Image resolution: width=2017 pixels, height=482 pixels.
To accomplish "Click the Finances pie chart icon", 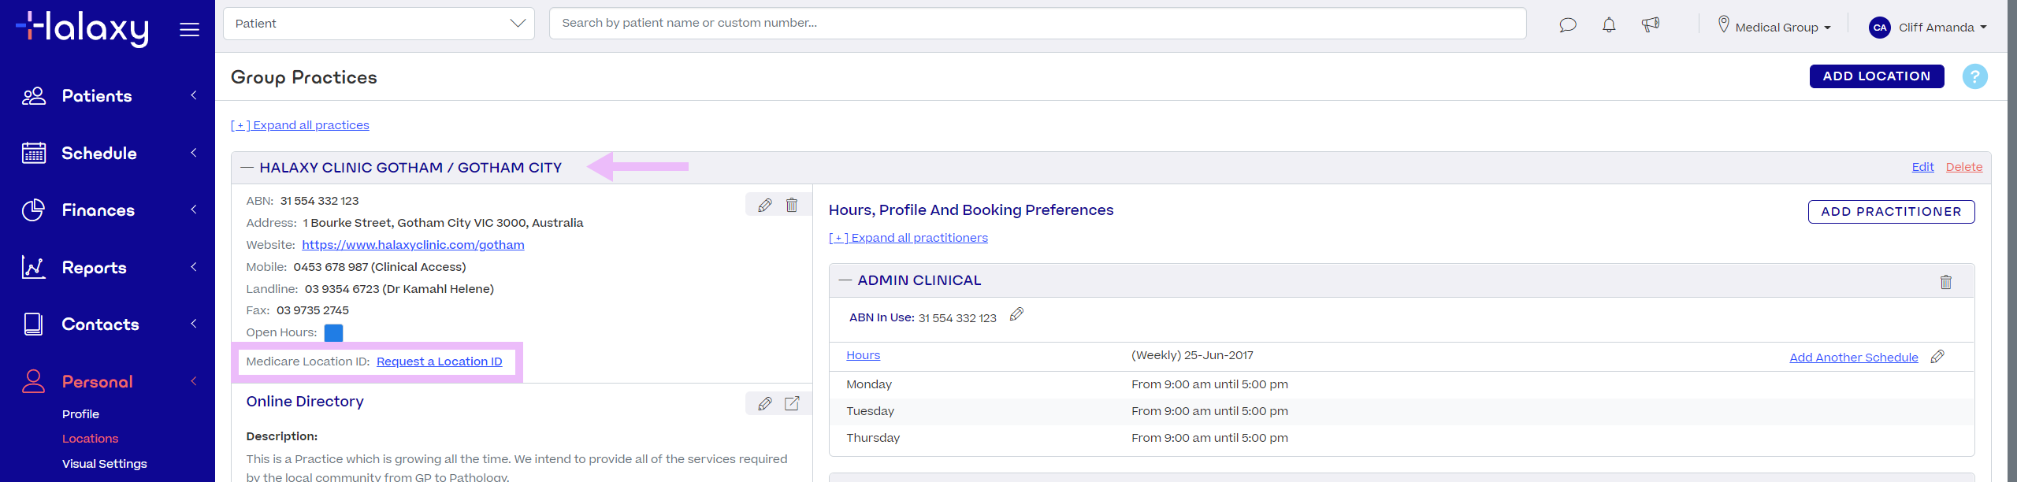I will pos(34,210).
